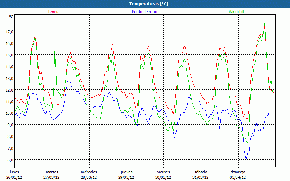Click the 31/03/12 date label
This screenshot has height=181, width=290.
click(x=200, y=177)
